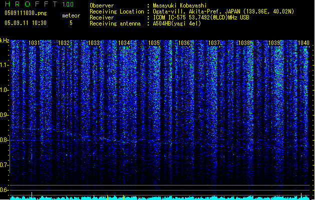Click the word 'meteor' in the header
Screen dimensions: 315x200
tap(71, 15)
